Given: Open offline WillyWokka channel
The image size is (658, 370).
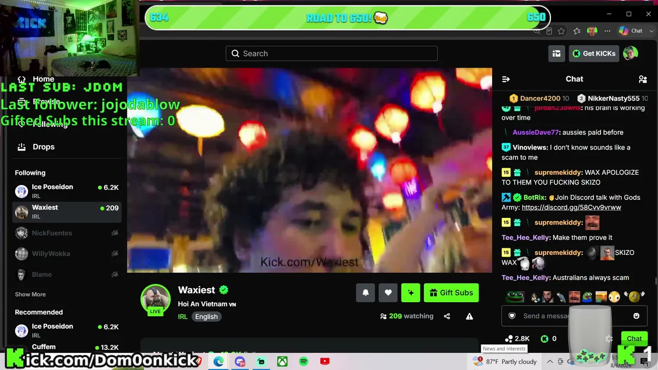Looking at the screenshot, I should [x=67, y=254].
